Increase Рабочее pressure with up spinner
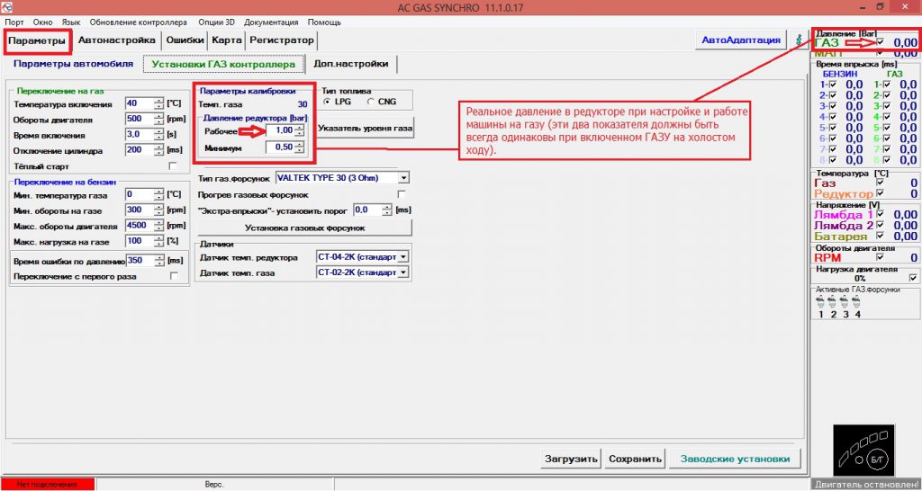 [299, 128]
